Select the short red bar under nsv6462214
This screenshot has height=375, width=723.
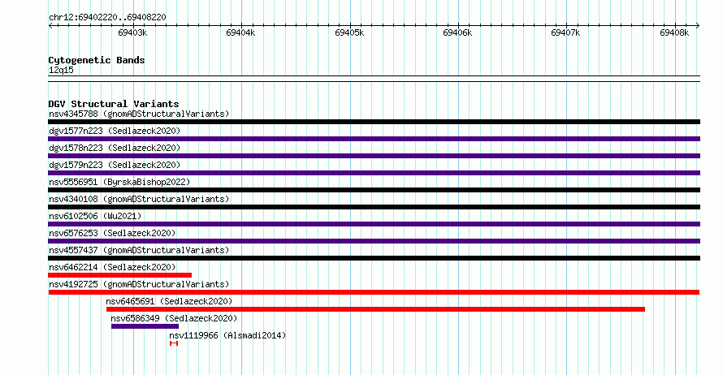[x=120, y=275]
